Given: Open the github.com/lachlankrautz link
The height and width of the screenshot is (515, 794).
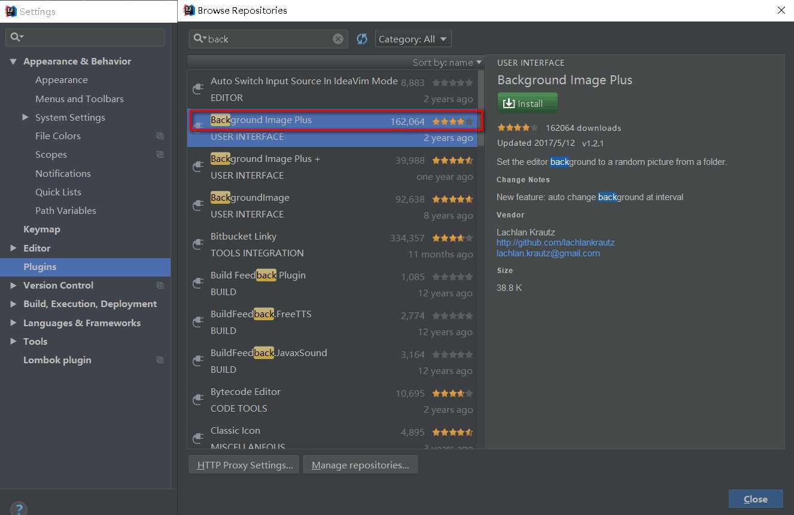Looking at the screenshot, I should pyautogui.click(x=555, y=243).
